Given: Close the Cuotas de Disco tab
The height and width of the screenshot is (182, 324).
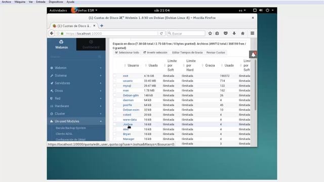Looking at the screenshot, I should (94, 26).
